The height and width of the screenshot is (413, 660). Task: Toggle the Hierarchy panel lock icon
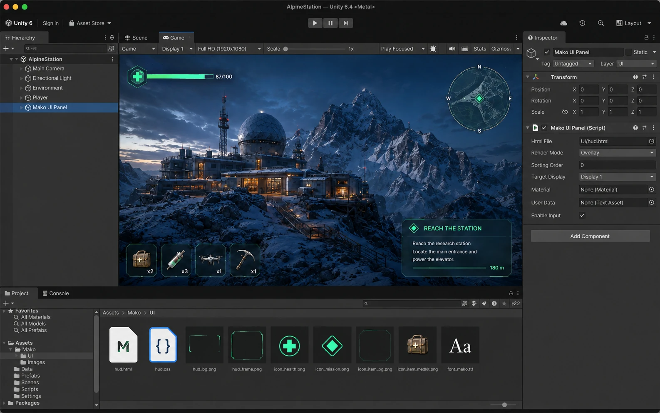(112, 37)
